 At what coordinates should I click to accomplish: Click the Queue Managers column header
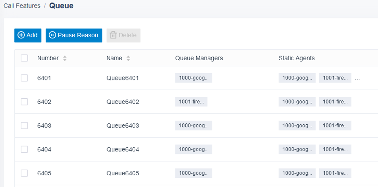199,58
